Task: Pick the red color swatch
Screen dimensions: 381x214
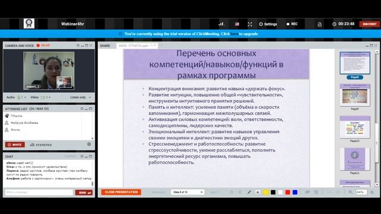Action: pyautogui.click(x=288, y=192)
